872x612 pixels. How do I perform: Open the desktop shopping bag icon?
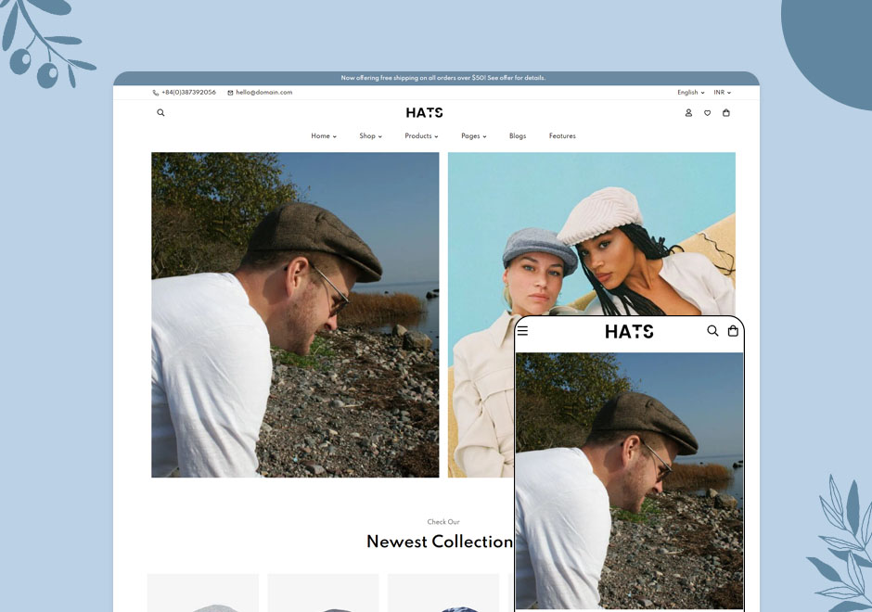tap(726, 113)
